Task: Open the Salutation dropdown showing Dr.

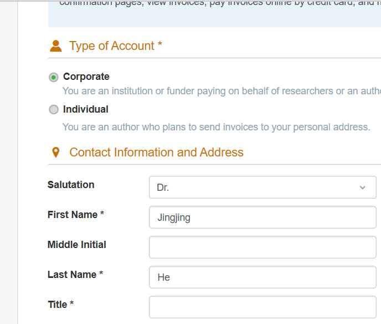Action: coord(255,188)
